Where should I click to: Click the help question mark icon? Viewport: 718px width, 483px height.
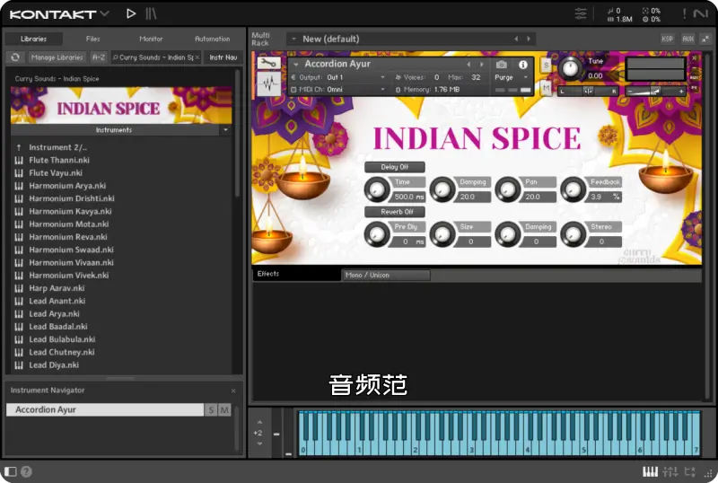click(26, 471)
